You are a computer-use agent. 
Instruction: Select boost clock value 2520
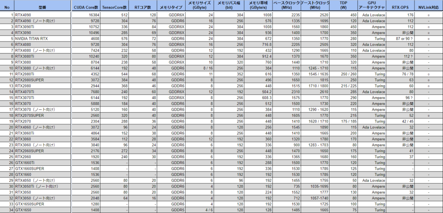pos(315,15)
